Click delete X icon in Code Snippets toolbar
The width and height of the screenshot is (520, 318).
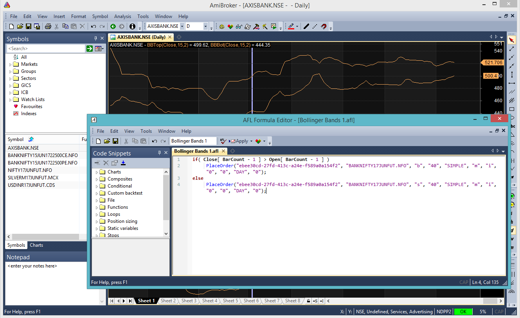106,163
